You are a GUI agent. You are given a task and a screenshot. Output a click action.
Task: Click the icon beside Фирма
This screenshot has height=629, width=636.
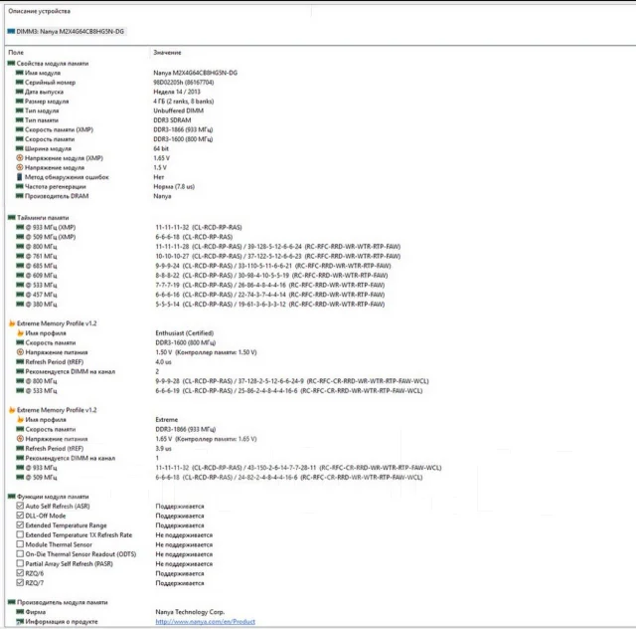[x=20, y=612]
